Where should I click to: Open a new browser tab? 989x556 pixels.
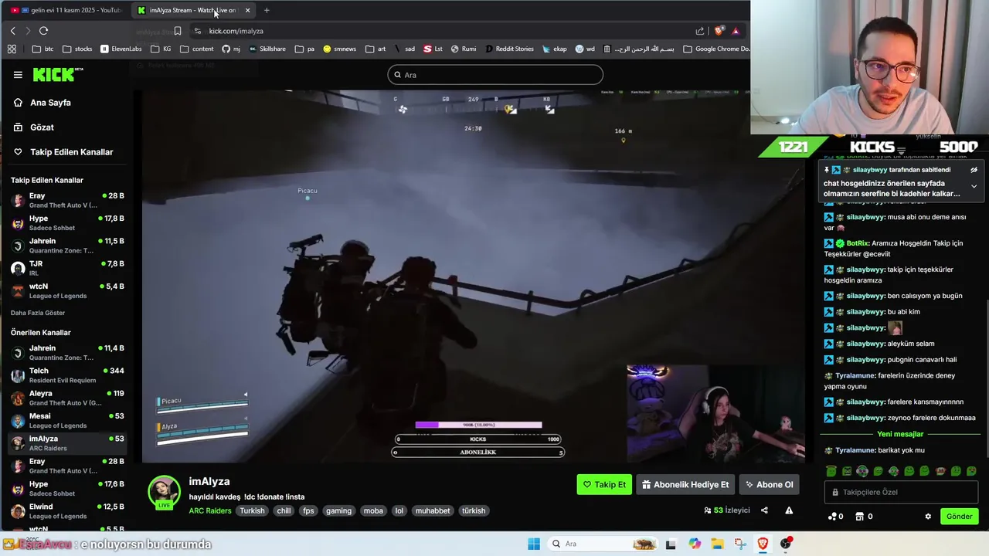pyautogui.click(x=267, y=10)
